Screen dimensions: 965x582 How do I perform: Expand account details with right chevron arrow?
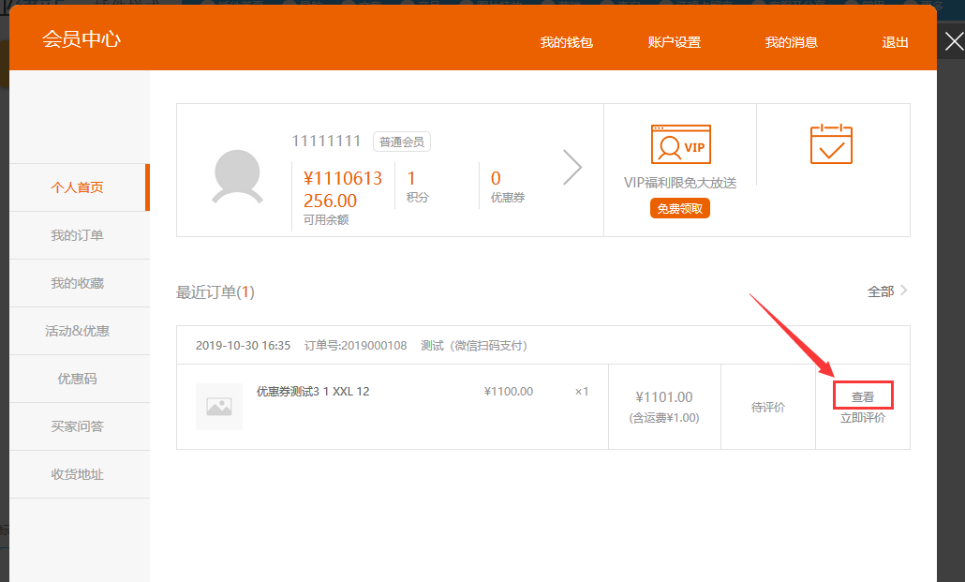pyautogui.click(x=572, y=168)
